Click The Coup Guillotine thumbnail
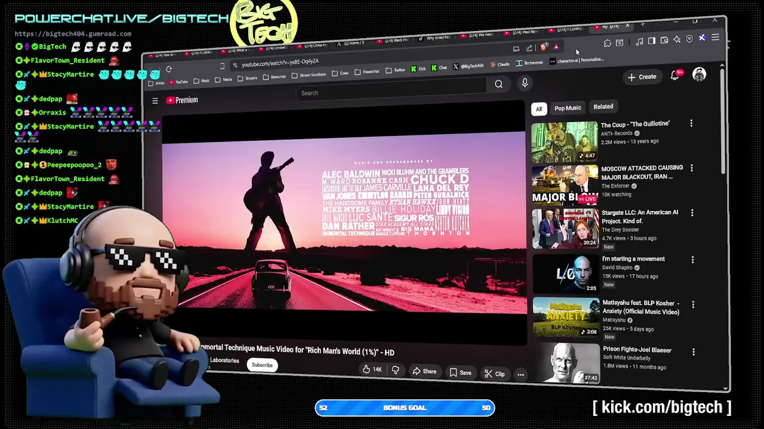The height and width of the screenshot is (429, 764). tap(564, 142)
